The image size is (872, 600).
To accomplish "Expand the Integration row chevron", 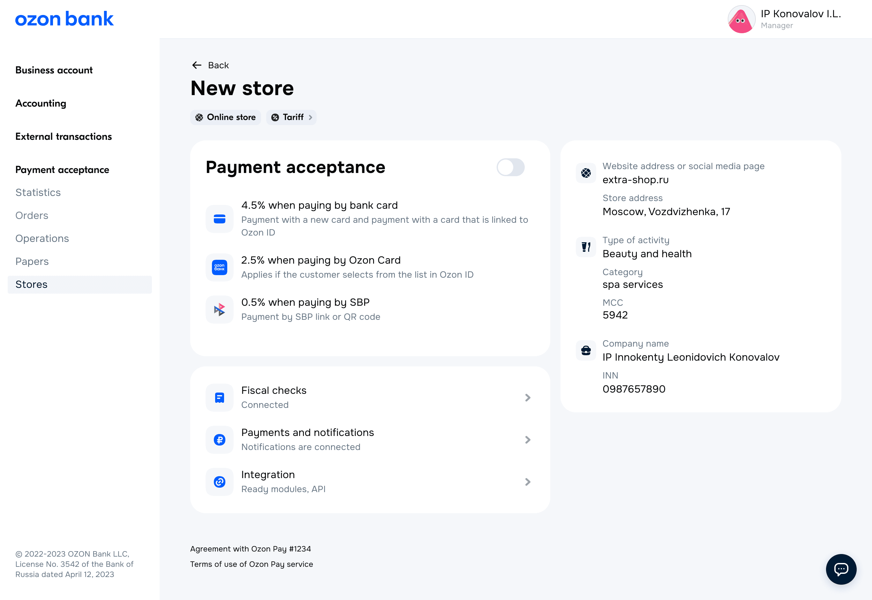I will (528, 482).
